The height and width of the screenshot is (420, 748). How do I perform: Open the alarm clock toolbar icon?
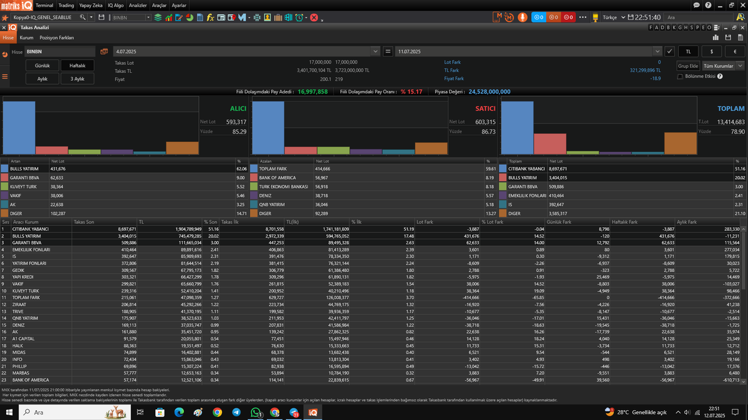(x=299, y=18)
